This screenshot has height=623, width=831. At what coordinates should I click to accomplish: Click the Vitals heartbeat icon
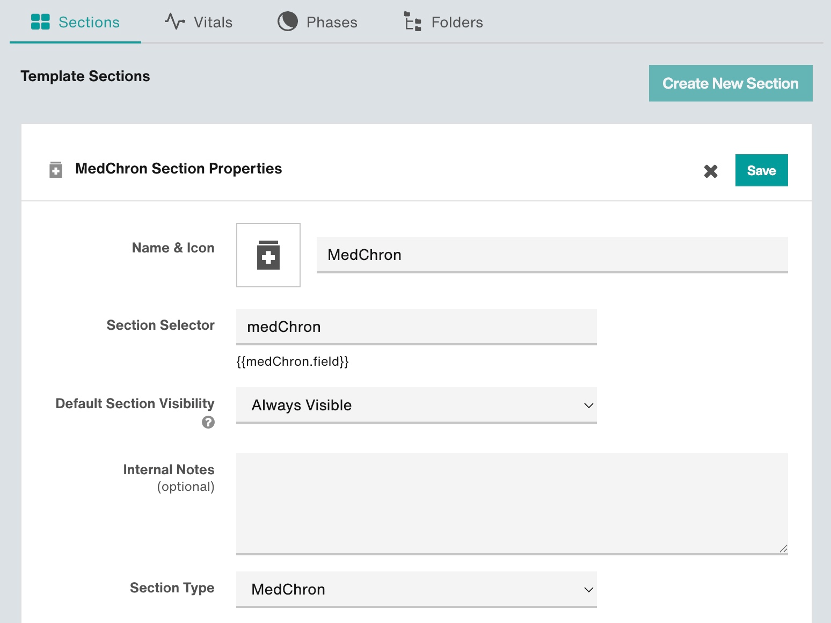pos(174,21)
